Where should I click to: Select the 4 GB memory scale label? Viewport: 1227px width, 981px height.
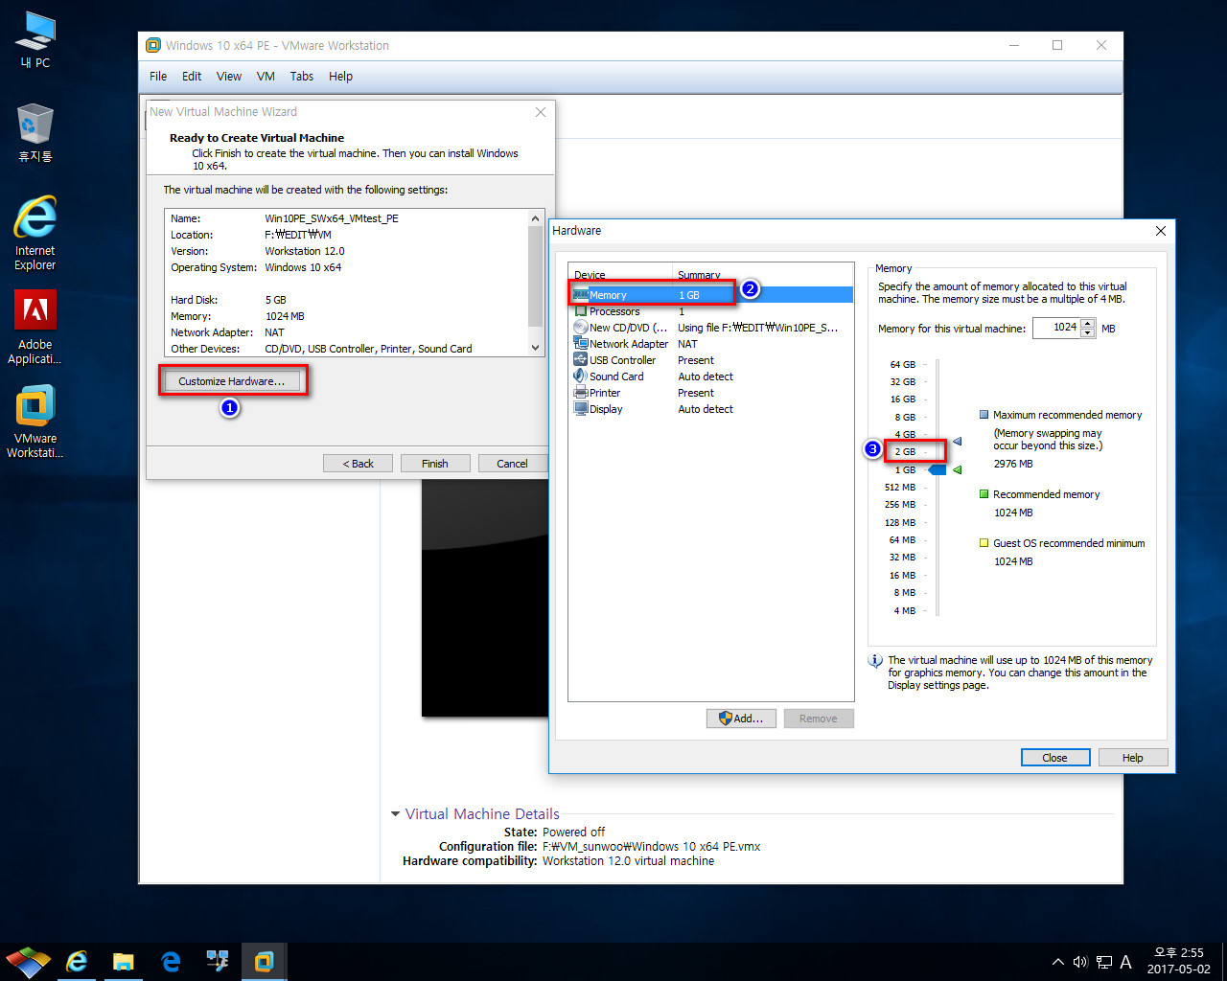click(905, 435)
